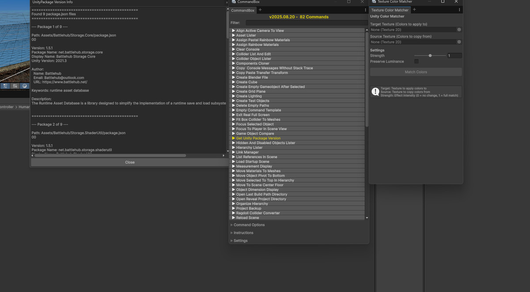This screenshot has height=292, width=530.
Task: Add tab beside Texture Color Matcher tab
Action: pos(414,10)
